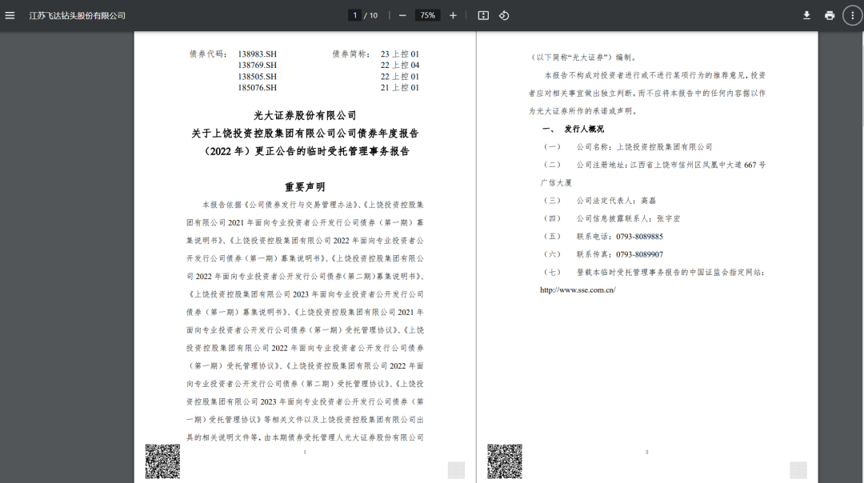Viewport: 864px width, 483px height.
Task: Click the bond name 21 上控 01
Action: click(x=400, y=88)
